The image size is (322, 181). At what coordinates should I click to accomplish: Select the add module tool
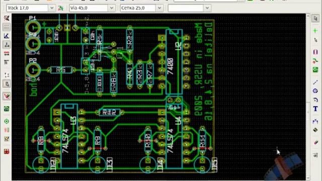click(x=315, y=52)
